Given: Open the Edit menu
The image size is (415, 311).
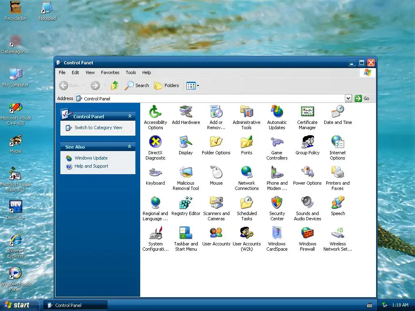Looking at the screenshot, I should click(75, 72).
